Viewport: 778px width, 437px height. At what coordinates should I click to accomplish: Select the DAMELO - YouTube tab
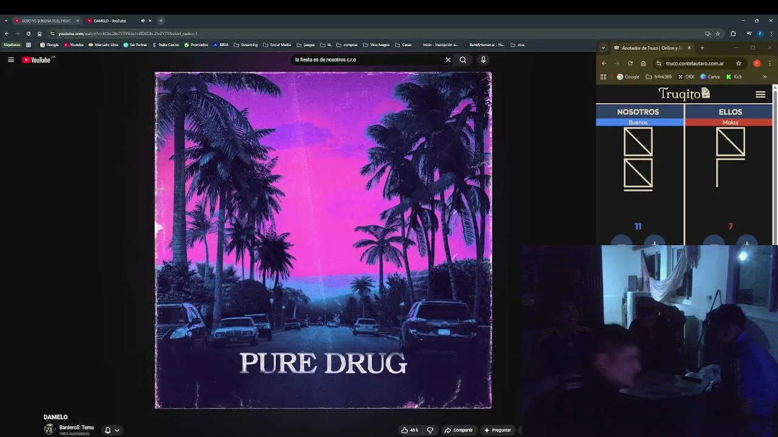pyautogui.click(x=109, y=21)
